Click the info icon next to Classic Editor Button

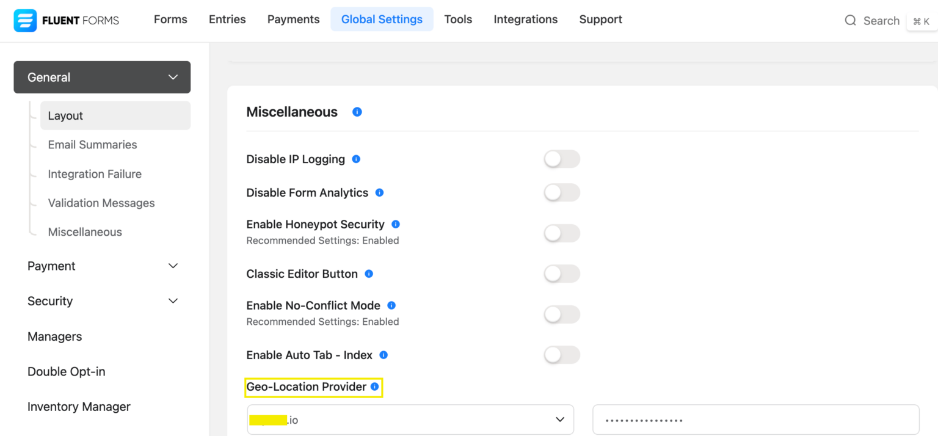[x=368, y=274]
